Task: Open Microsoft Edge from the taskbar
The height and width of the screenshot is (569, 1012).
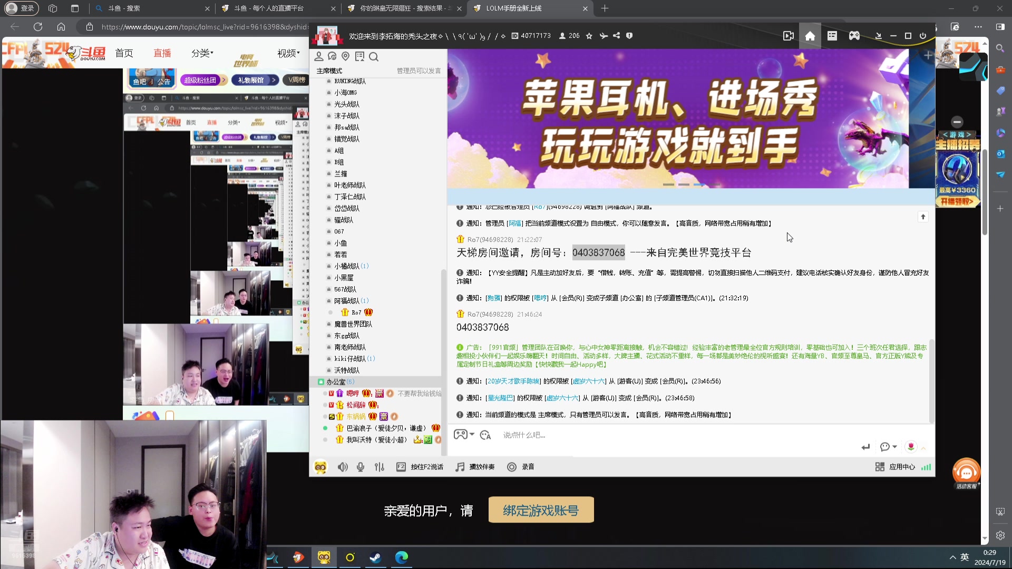Action: pos(402,557)
